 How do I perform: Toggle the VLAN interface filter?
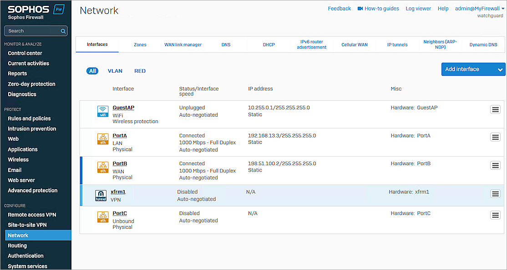coord(115,71)
